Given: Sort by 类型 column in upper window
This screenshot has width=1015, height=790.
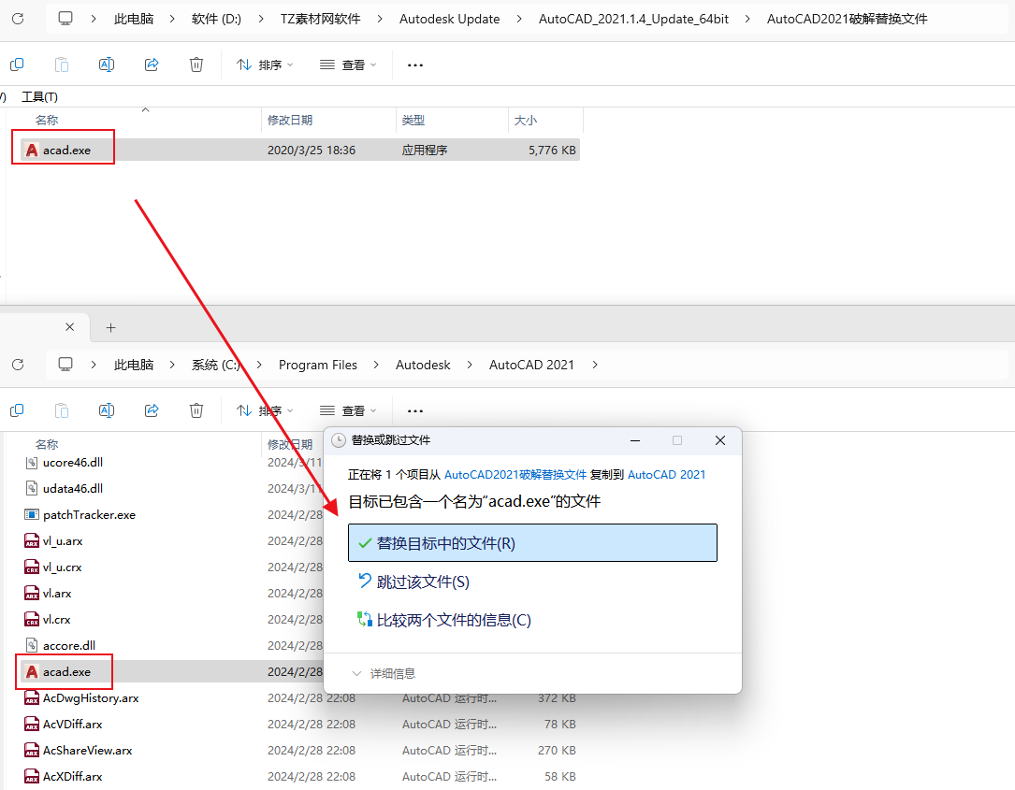Looking at the screenshot, I should [x=413, y=121].
